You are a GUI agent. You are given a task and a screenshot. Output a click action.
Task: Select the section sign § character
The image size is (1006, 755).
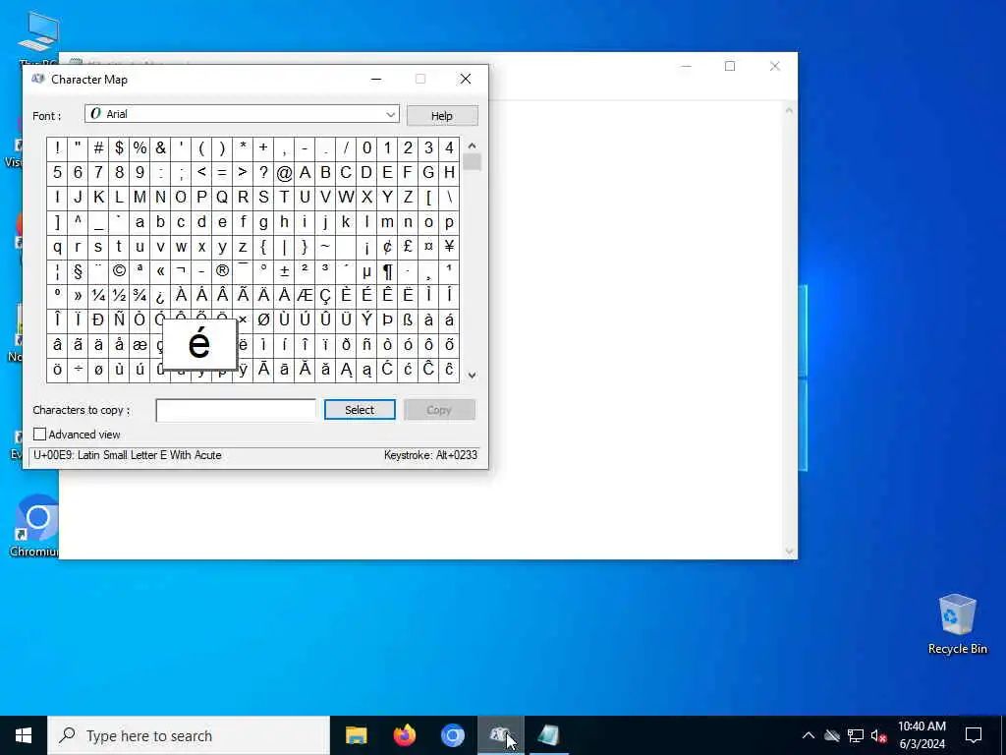tap(78, 271)
